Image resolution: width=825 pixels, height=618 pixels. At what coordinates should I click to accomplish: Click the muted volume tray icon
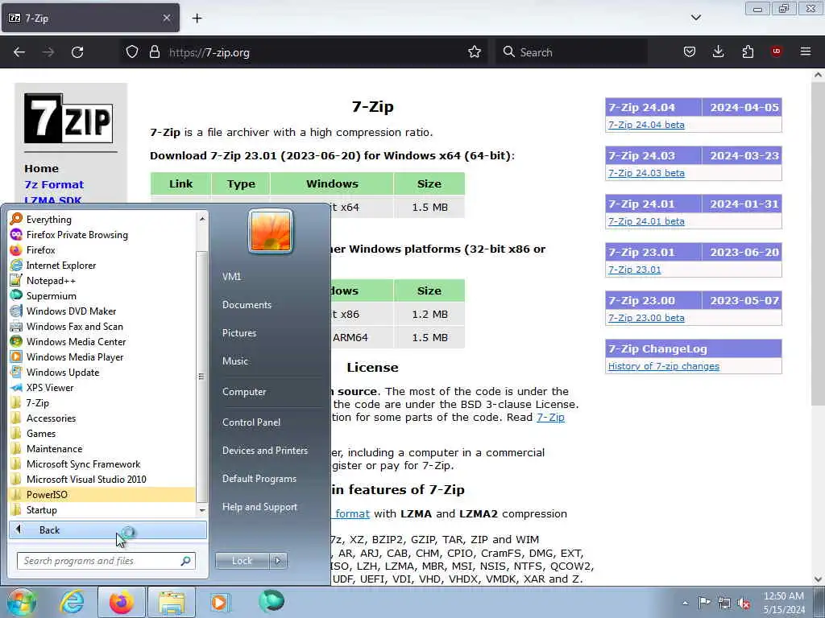744,603
